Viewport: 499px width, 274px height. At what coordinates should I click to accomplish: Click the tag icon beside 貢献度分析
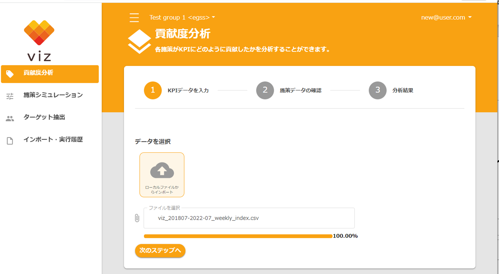[x=10, y=74]
